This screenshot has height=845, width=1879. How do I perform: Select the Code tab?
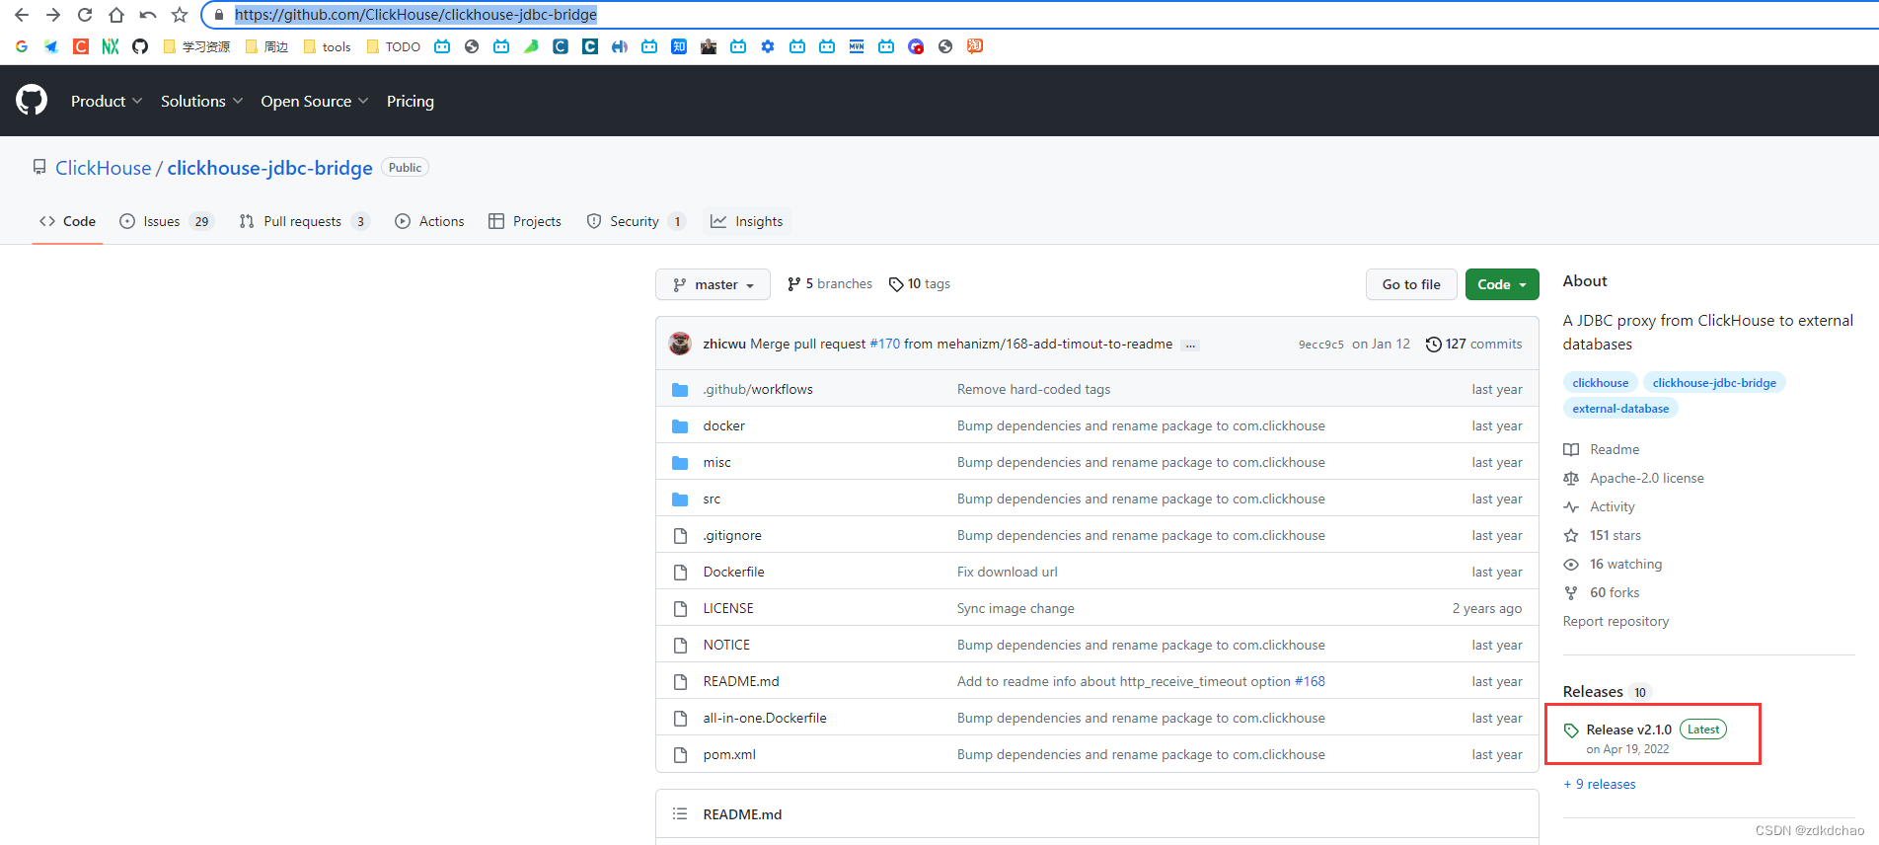(x=67, y=221)
